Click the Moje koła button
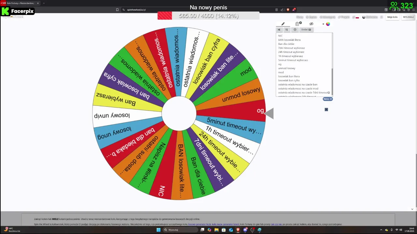The width and height of the screenshot is (417, 234). pos(392,17)
